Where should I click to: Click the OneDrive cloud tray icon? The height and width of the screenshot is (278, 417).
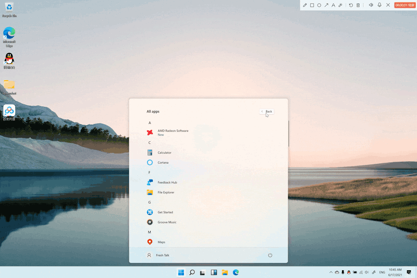(337, 272)
